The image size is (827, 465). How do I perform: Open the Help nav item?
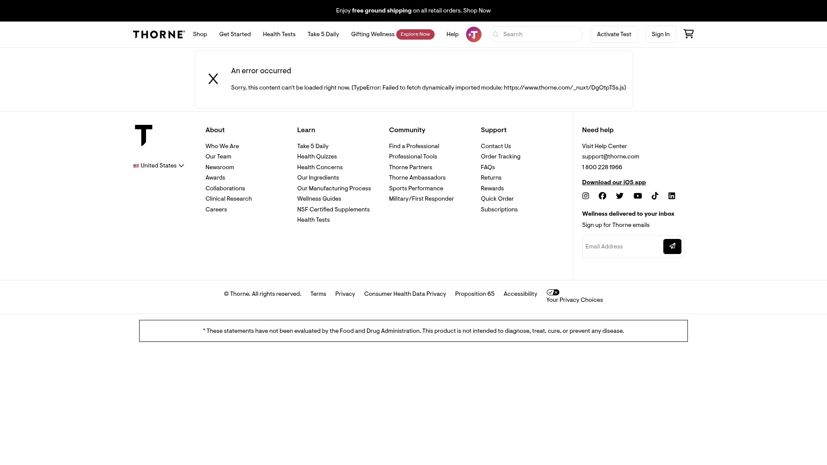452,34
